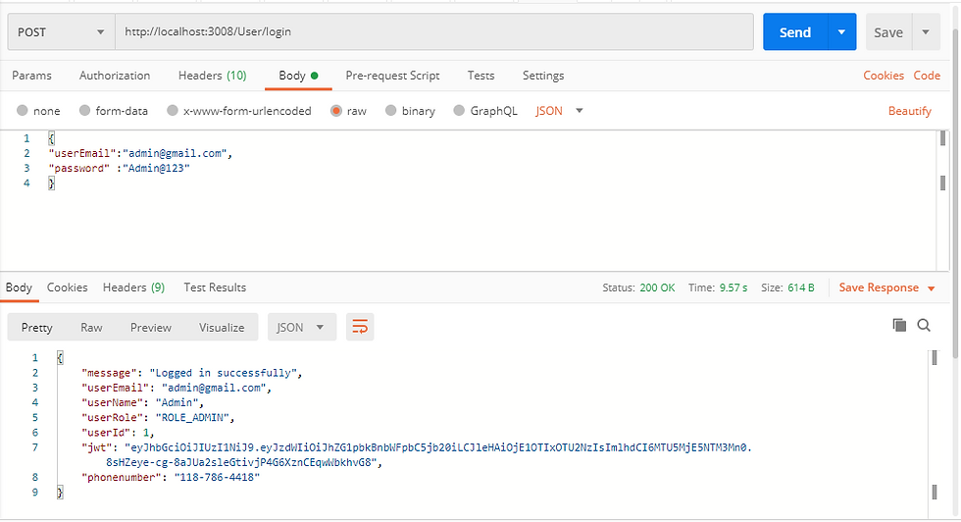Open Settings tab
The width and height of the screenshot is (961, 522).
click(543, 76)
